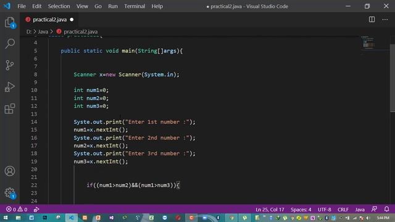Open the Explorer view in activity bar

[10, 22]
